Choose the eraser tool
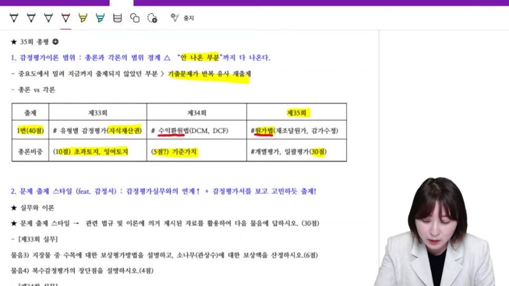 tap(117, 18)
